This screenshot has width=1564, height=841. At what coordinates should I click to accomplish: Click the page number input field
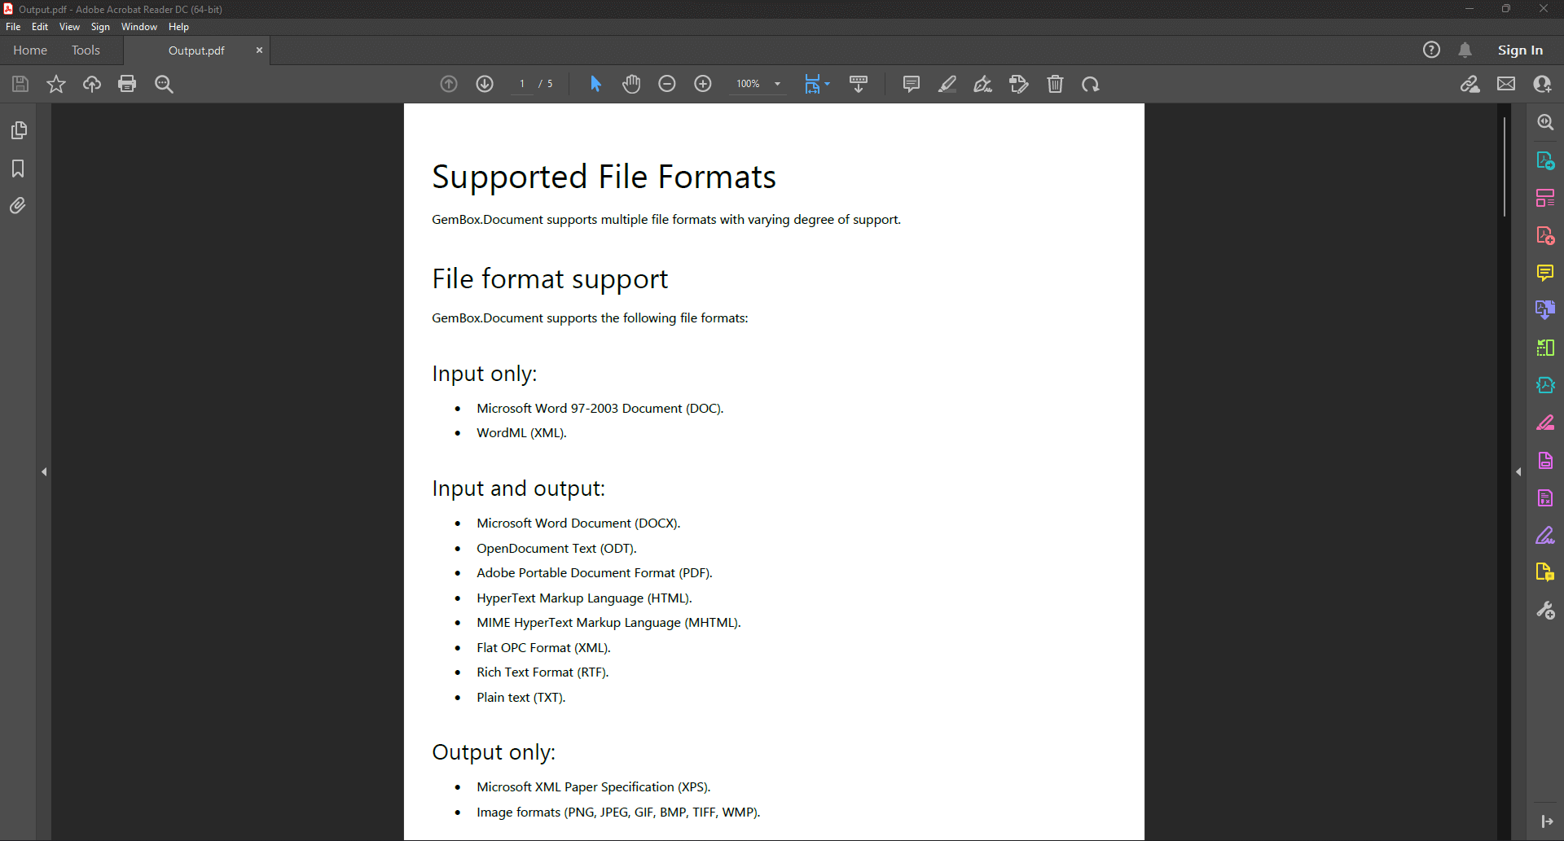522,84
